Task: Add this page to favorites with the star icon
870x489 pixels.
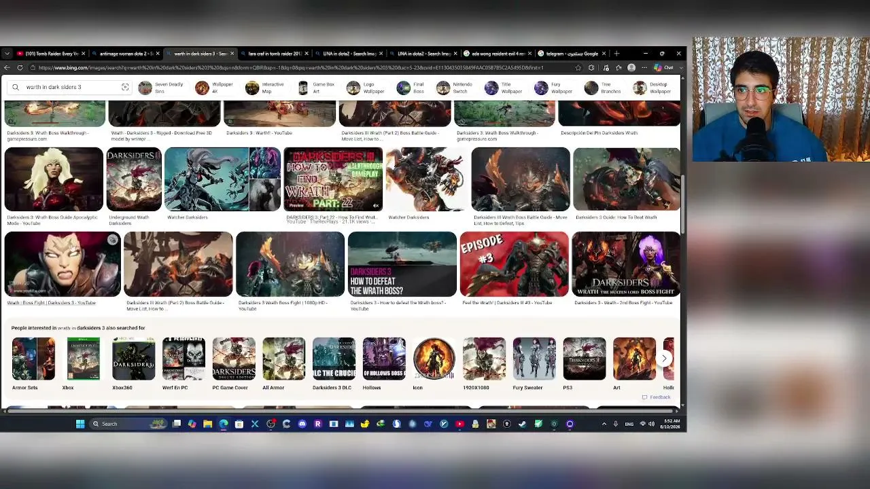Action: [578, 68]
